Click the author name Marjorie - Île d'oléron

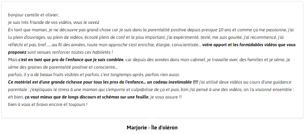click(x=152, y=128)
